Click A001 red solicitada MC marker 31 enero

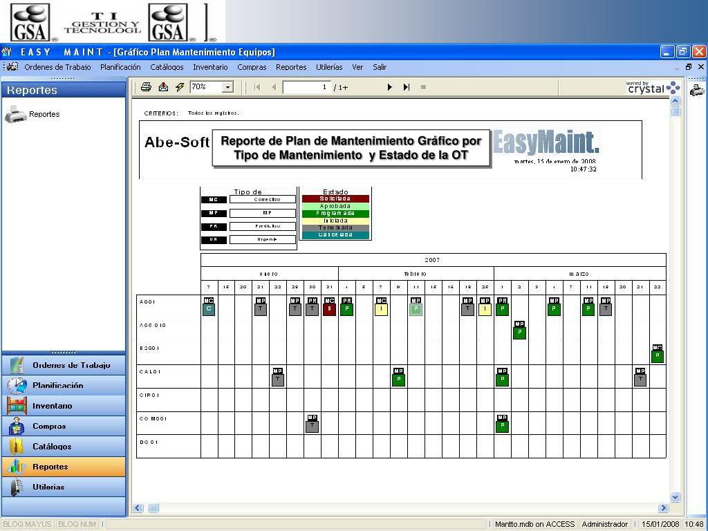coord(330,306)
